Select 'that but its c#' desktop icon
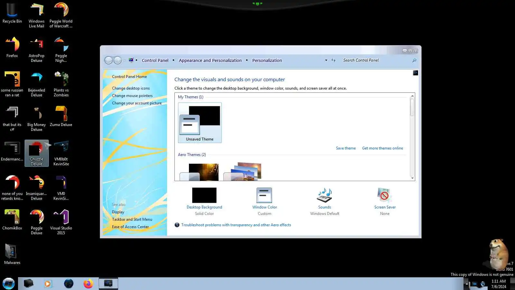The image size is (515, 290). [x=12, y=119]
